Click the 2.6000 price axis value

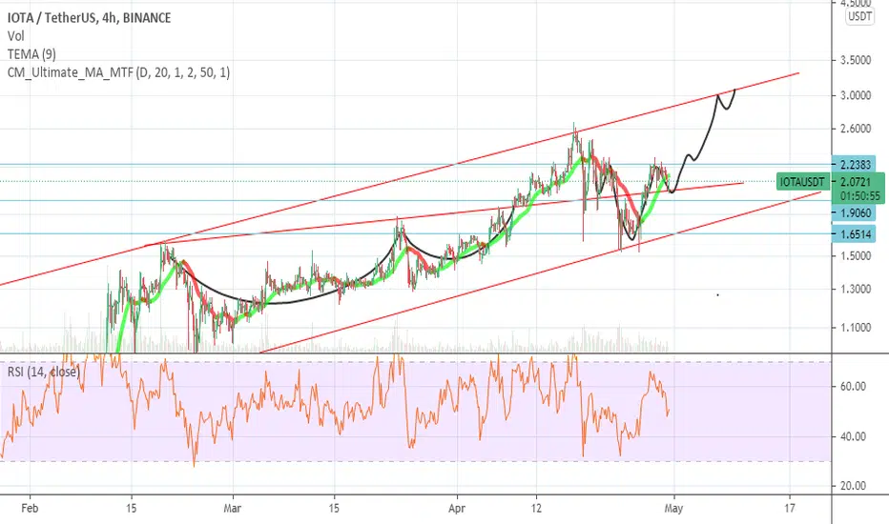click(856, 129)
